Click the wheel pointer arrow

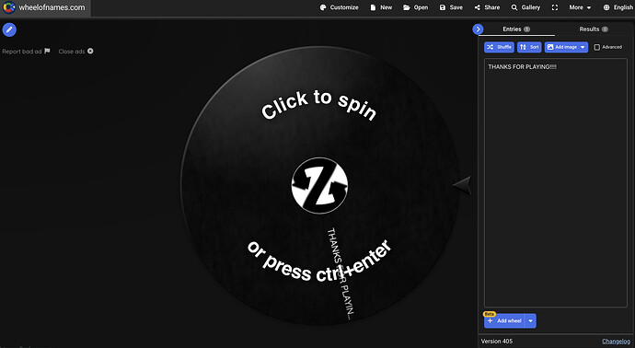(x=462, y=186)
